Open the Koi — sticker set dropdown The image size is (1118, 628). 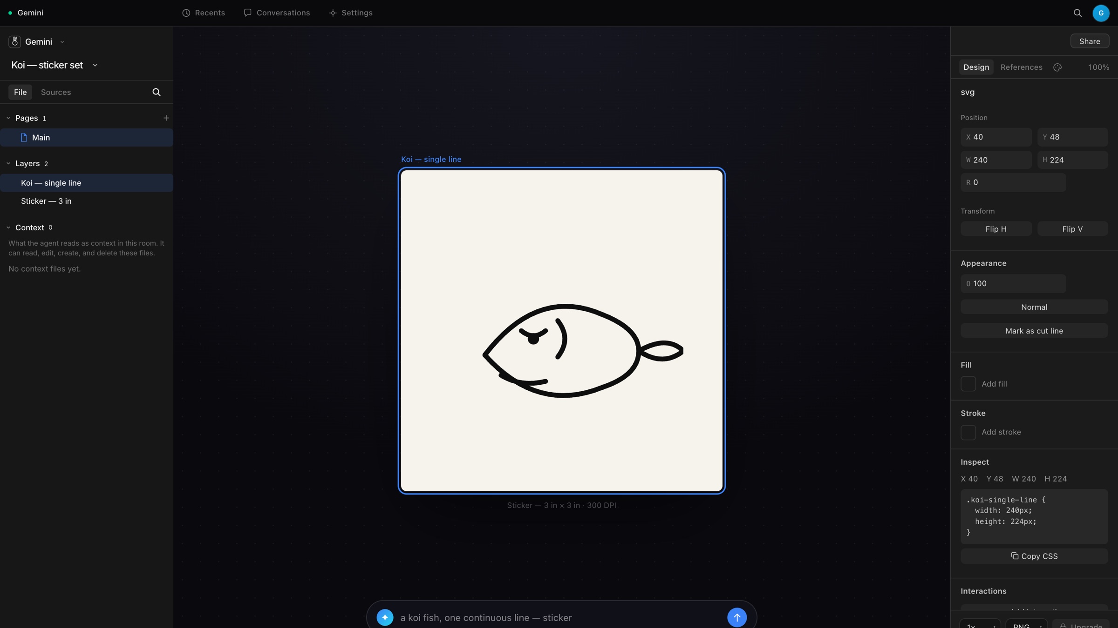tap(95, 65)
